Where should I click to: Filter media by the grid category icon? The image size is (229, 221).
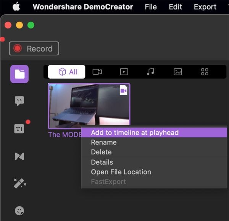[x=205, y=72]
